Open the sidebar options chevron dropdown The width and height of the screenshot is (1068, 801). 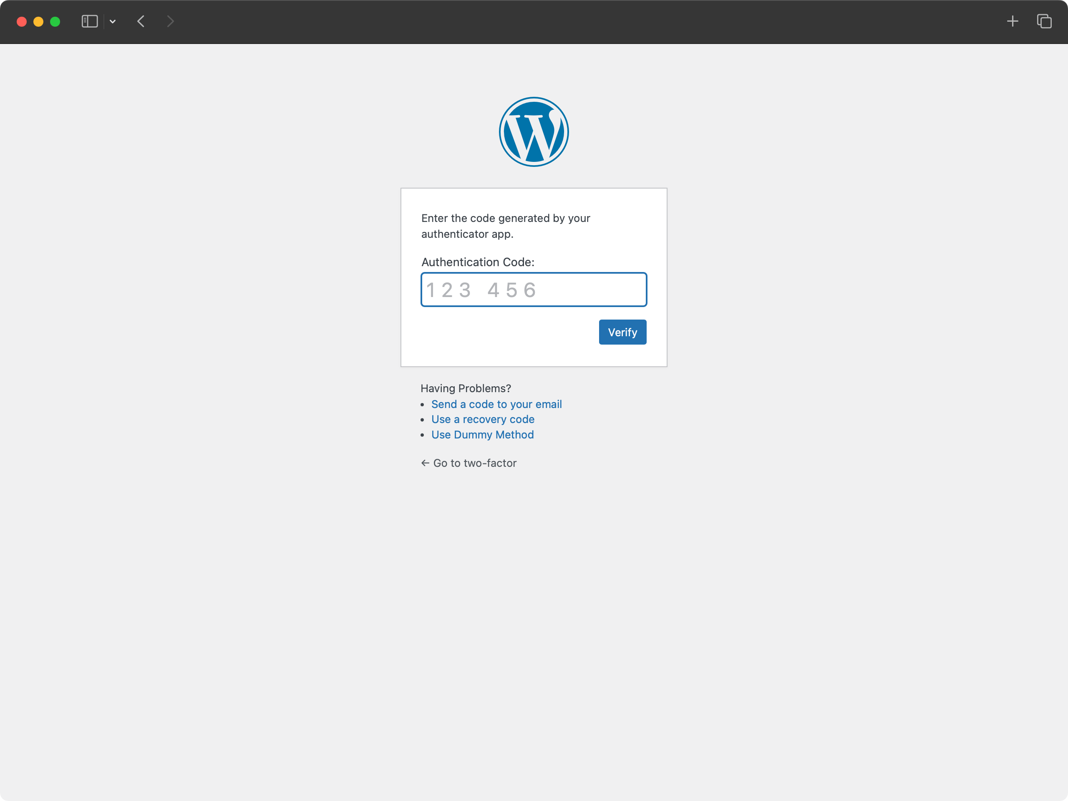pyautogui.click(x=113, y=22)
